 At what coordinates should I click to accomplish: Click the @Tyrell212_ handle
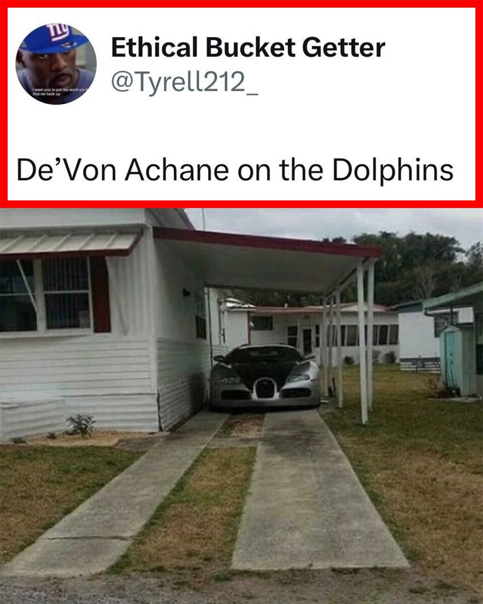pyautogui.click(x=184, y=82)
